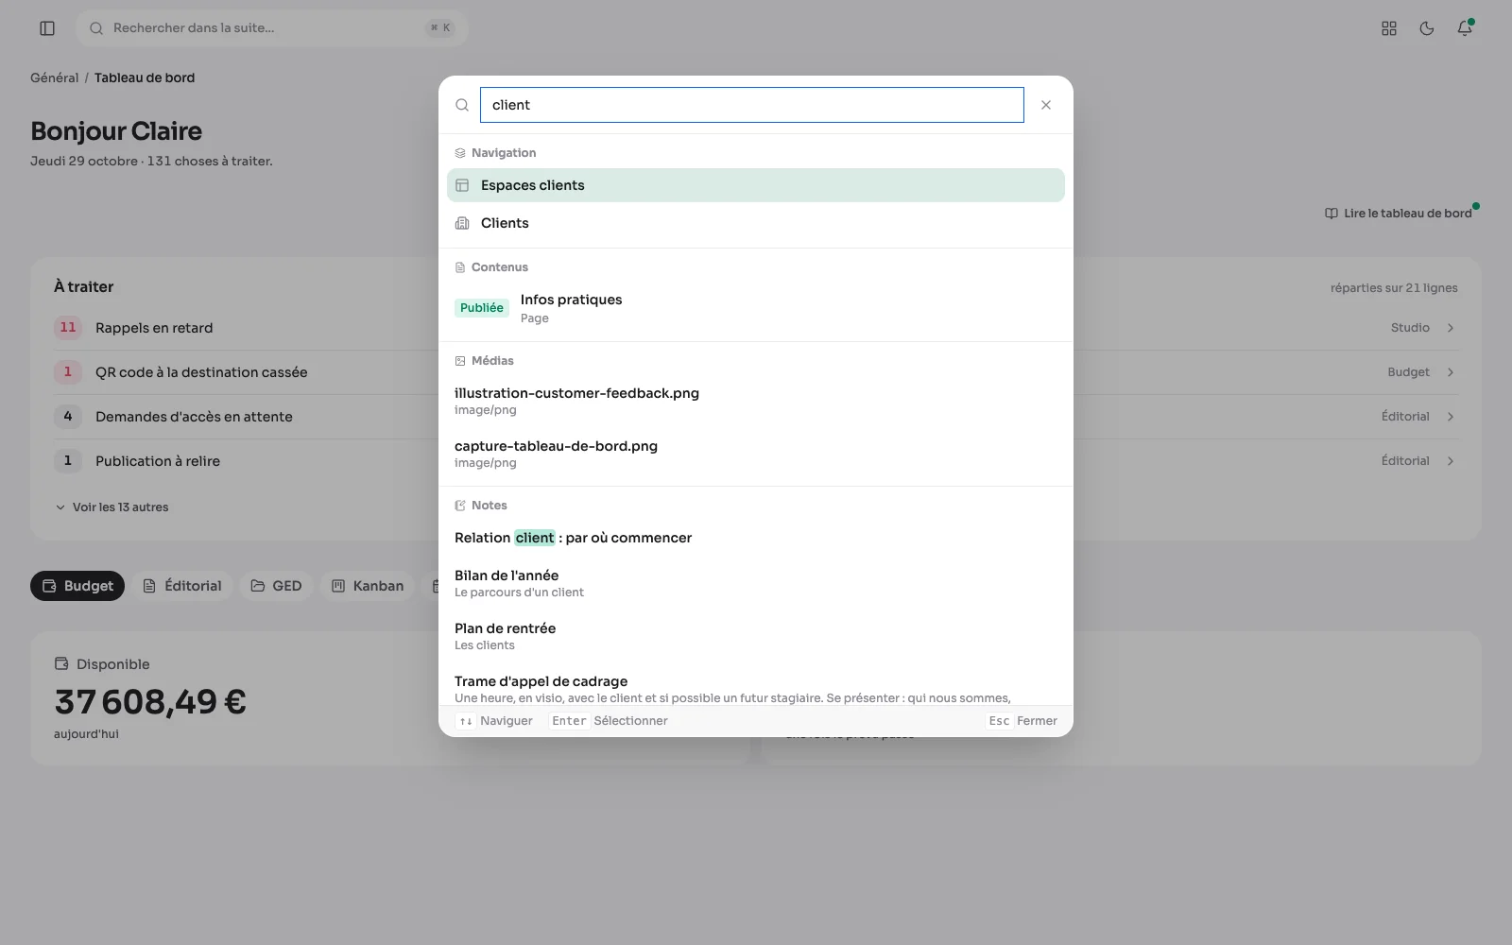
Task: Toggle the sidebar panel icon
Action: pyautogui.click(x=47, y=28)
